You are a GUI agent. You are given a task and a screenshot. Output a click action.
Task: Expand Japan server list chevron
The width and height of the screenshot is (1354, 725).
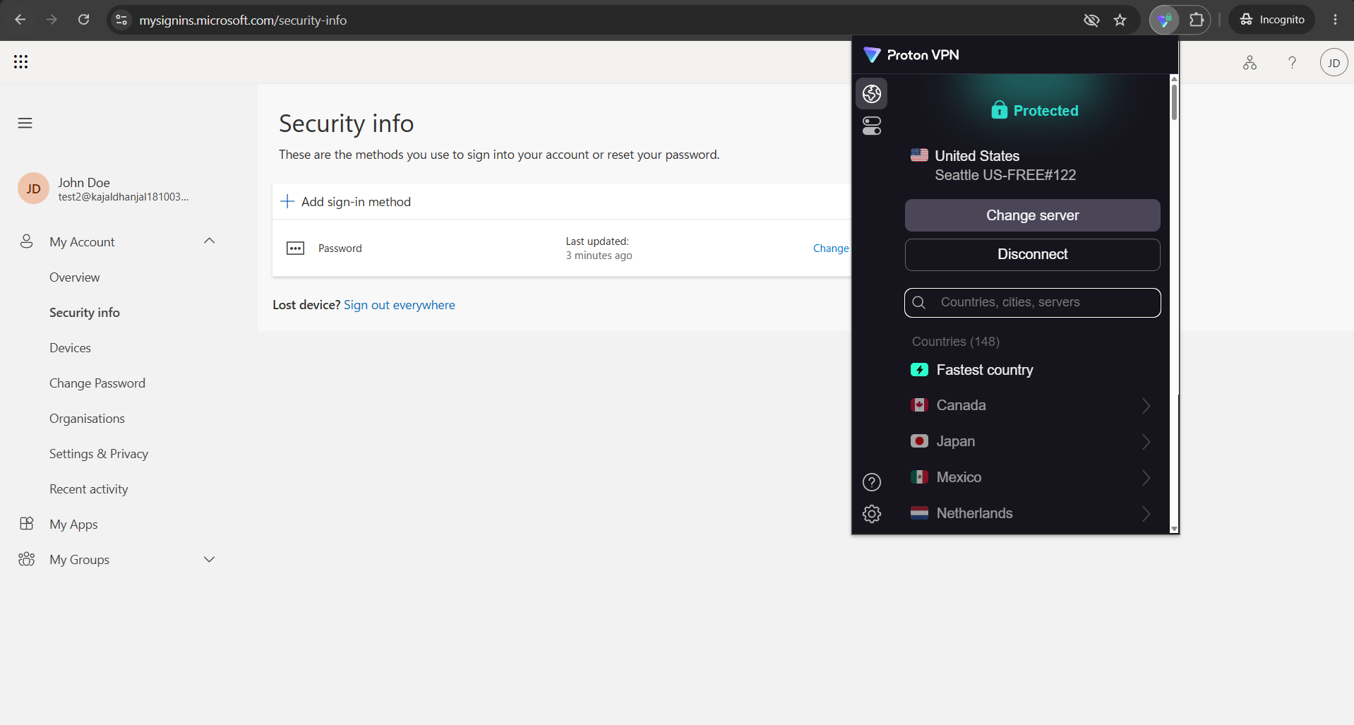1146,442
